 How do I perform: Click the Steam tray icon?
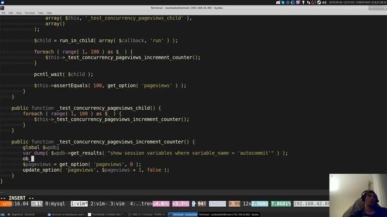tap(319, 2)
